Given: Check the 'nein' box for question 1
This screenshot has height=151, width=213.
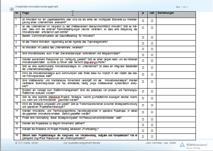Looking at the screenshot, I should tap(152, 21).
